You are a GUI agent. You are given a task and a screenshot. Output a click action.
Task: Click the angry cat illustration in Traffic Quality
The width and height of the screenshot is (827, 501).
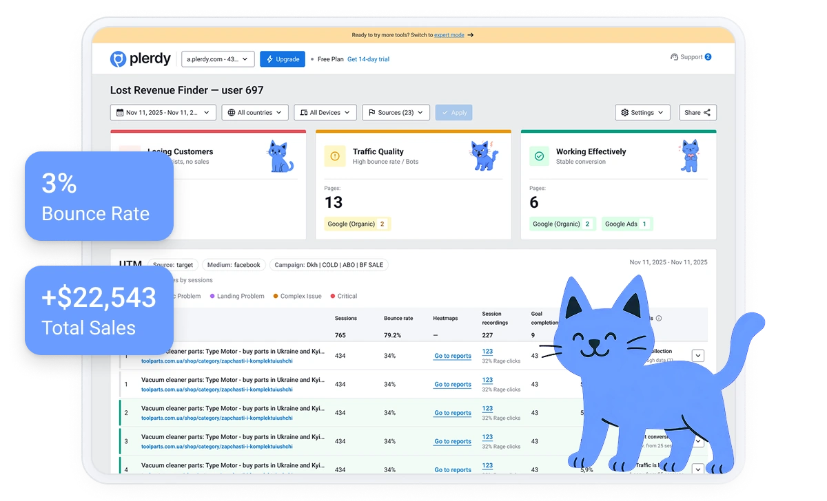[484, 156]
